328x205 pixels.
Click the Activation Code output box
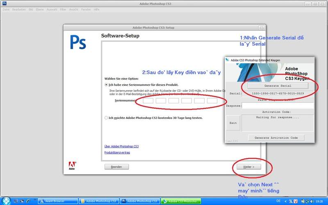278,123
